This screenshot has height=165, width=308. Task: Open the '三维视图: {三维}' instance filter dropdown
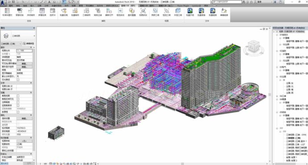tap(11, 44)
